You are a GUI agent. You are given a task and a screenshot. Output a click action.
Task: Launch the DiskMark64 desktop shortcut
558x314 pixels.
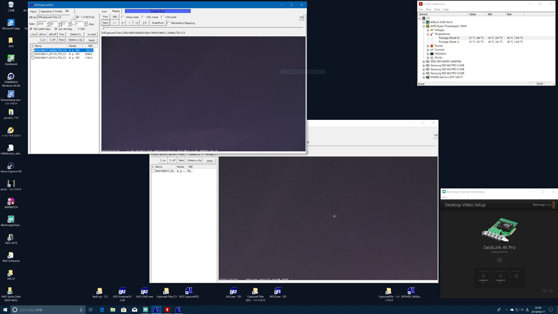11,60
